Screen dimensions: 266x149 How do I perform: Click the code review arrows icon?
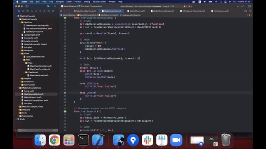(243, 6)
